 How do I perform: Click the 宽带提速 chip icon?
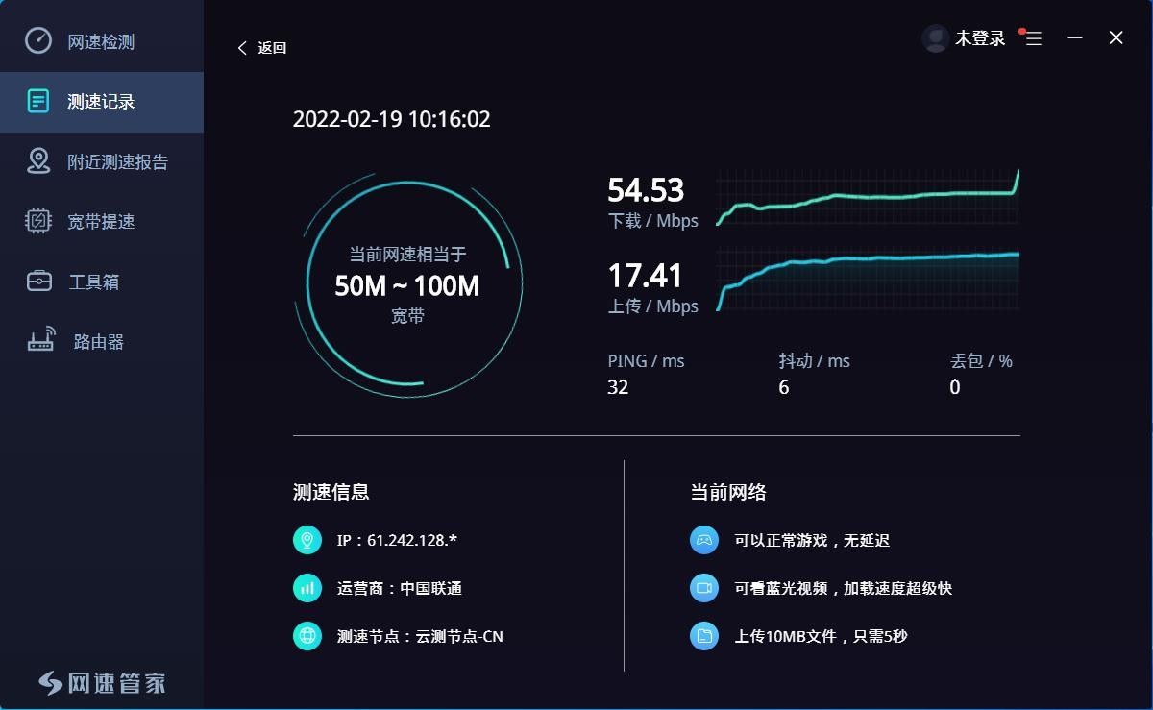pyautogui.click(x=38, y=221)
